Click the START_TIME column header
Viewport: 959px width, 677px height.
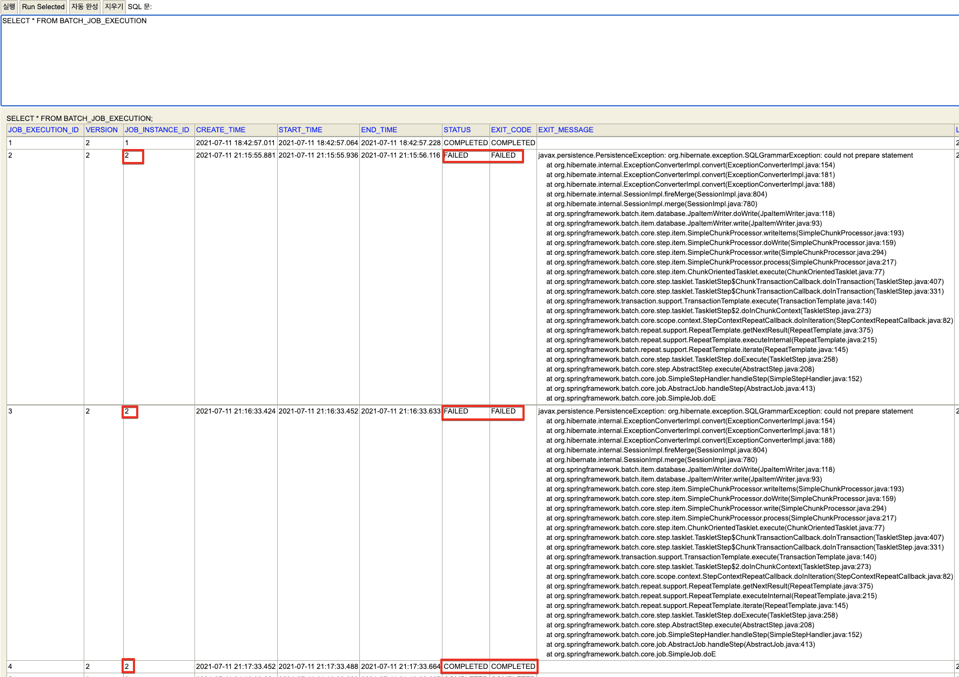[x=300, y=130]
